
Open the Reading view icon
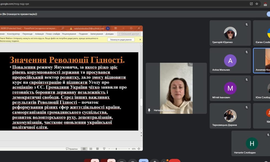(98, 148)
